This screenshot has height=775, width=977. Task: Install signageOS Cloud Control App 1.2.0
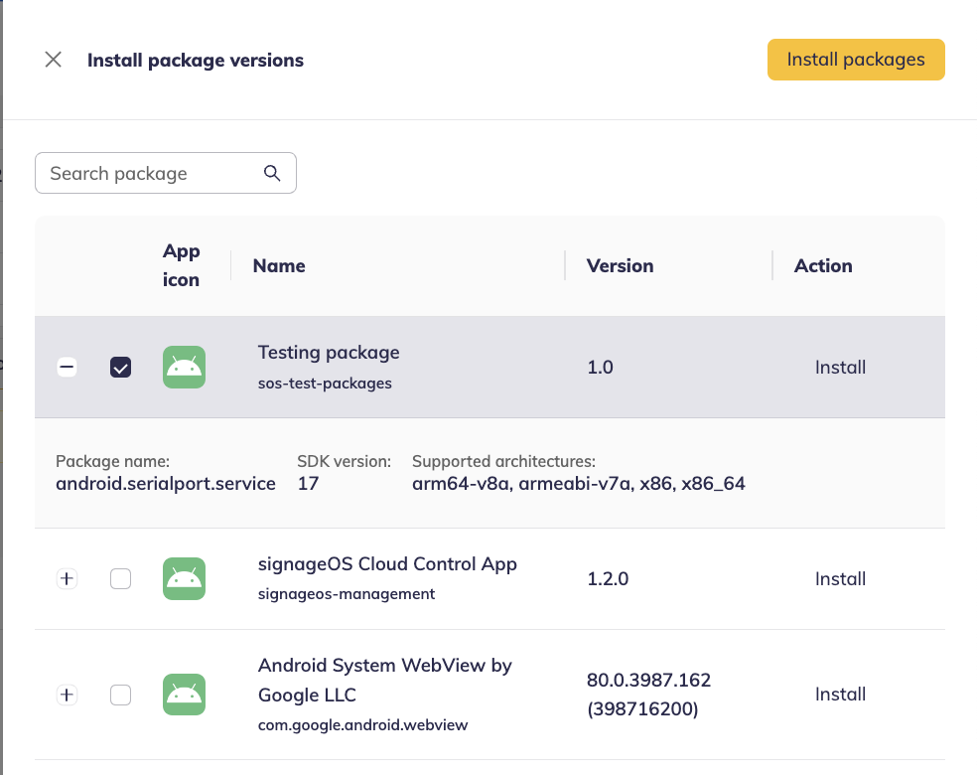[x=840, y=579]
